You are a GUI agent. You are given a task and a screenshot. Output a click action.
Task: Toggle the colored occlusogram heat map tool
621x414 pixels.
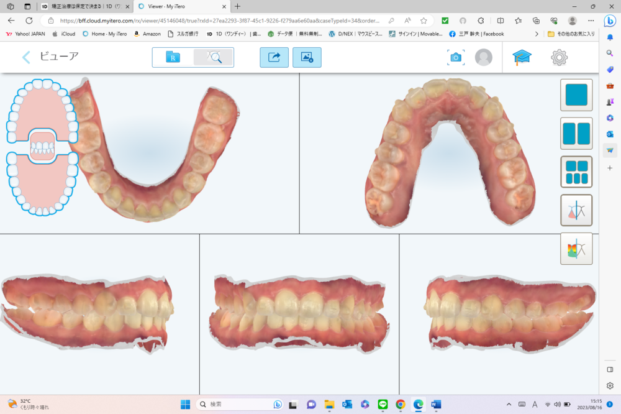pyautogui.click(x=576, y=249)
